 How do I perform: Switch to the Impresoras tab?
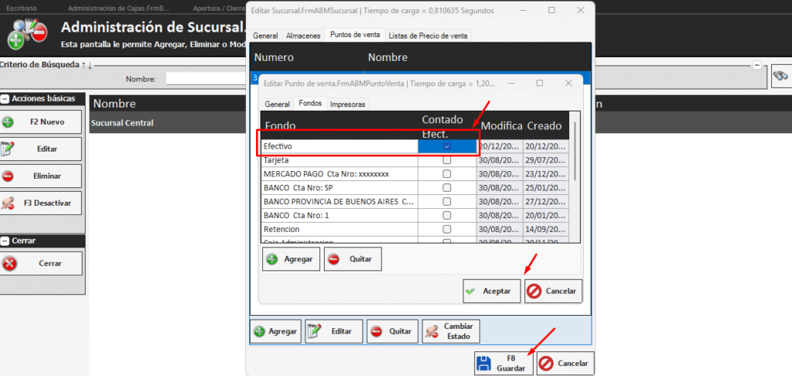coord(348,104)
